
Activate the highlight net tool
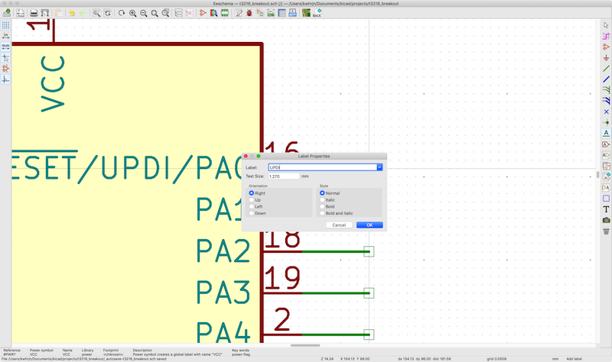[x=606, y=36]
